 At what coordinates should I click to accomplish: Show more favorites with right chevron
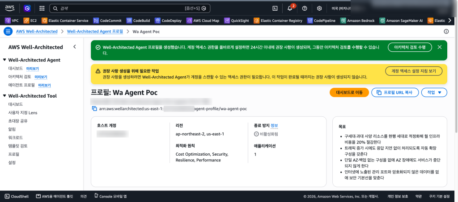point(450,21)
